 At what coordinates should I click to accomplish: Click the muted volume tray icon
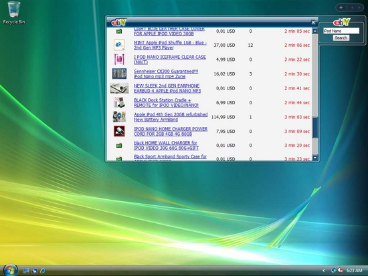pyautogui.click(x=341, y=271)
